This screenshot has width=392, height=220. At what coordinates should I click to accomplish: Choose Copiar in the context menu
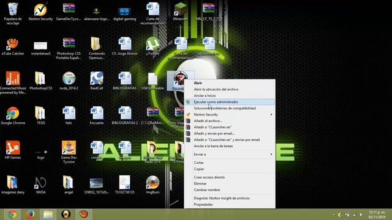(x=230, y=169)
